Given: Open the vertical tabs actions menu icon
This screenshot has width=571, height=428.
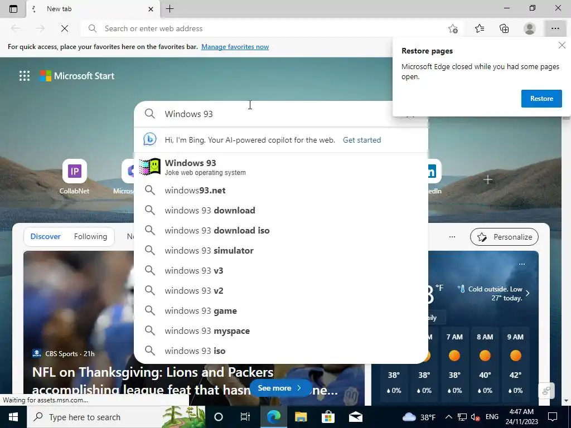Looking at the screenshot, I should 13,9.
